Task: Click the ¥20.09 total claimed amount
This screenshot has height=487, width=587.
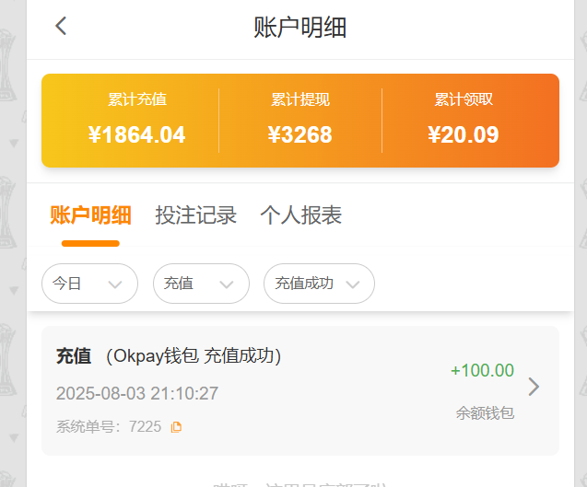Action: [x=464, y=135]
